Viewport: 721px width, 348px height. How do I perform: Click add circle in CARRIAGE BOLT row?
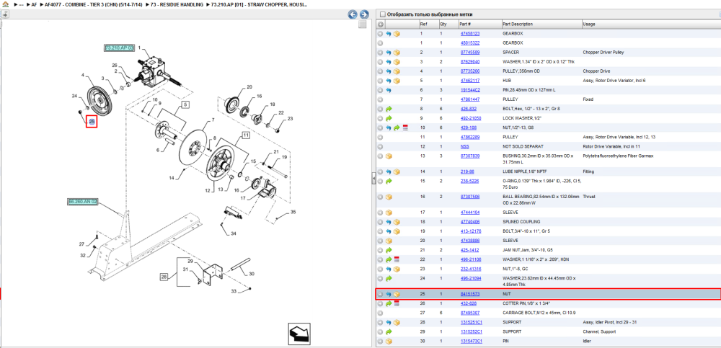pos(380,313)
